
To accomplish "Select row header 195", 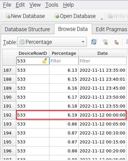I will click(x=9, y=142).
